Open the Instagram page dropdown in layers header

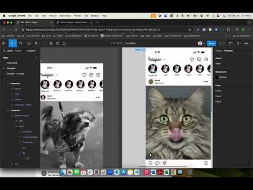point(31,51)
